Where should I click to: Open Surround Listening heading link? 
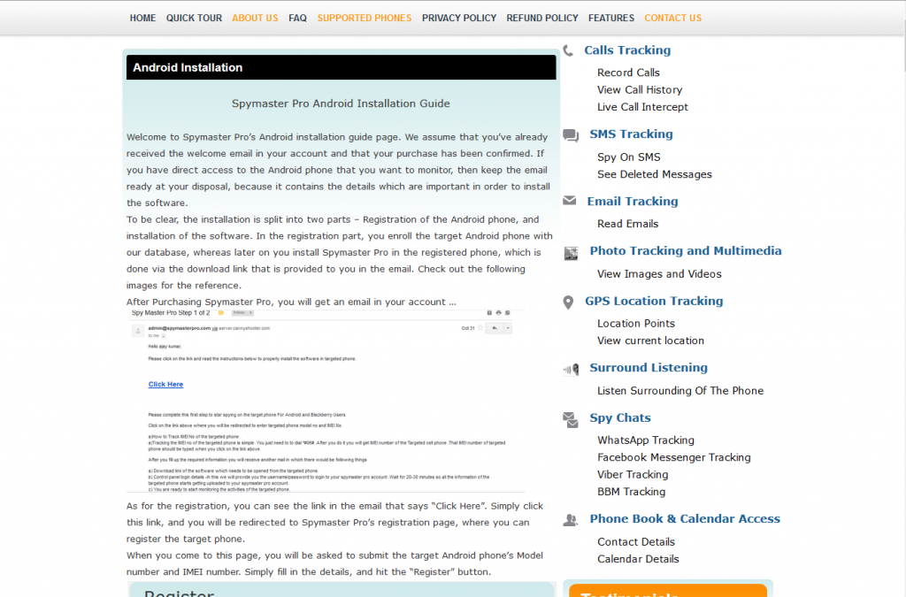pyautogui.click(x=649, y=368)
